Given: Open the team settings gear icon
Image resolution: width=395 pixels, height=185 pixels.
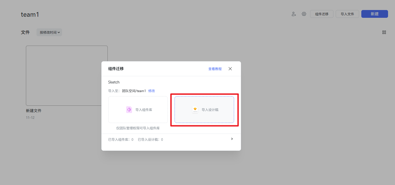Looking at the screenshot, I should pos(304,14).
